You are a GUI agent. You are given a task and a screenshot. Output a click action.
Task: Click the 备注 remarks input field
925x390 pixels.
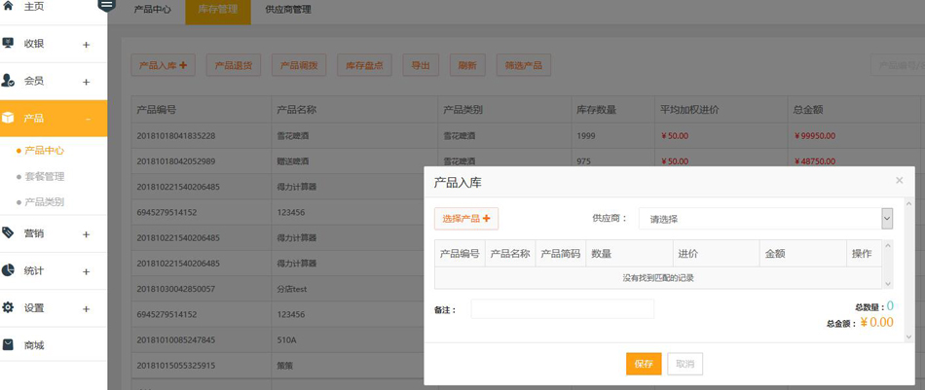point(562,309)
